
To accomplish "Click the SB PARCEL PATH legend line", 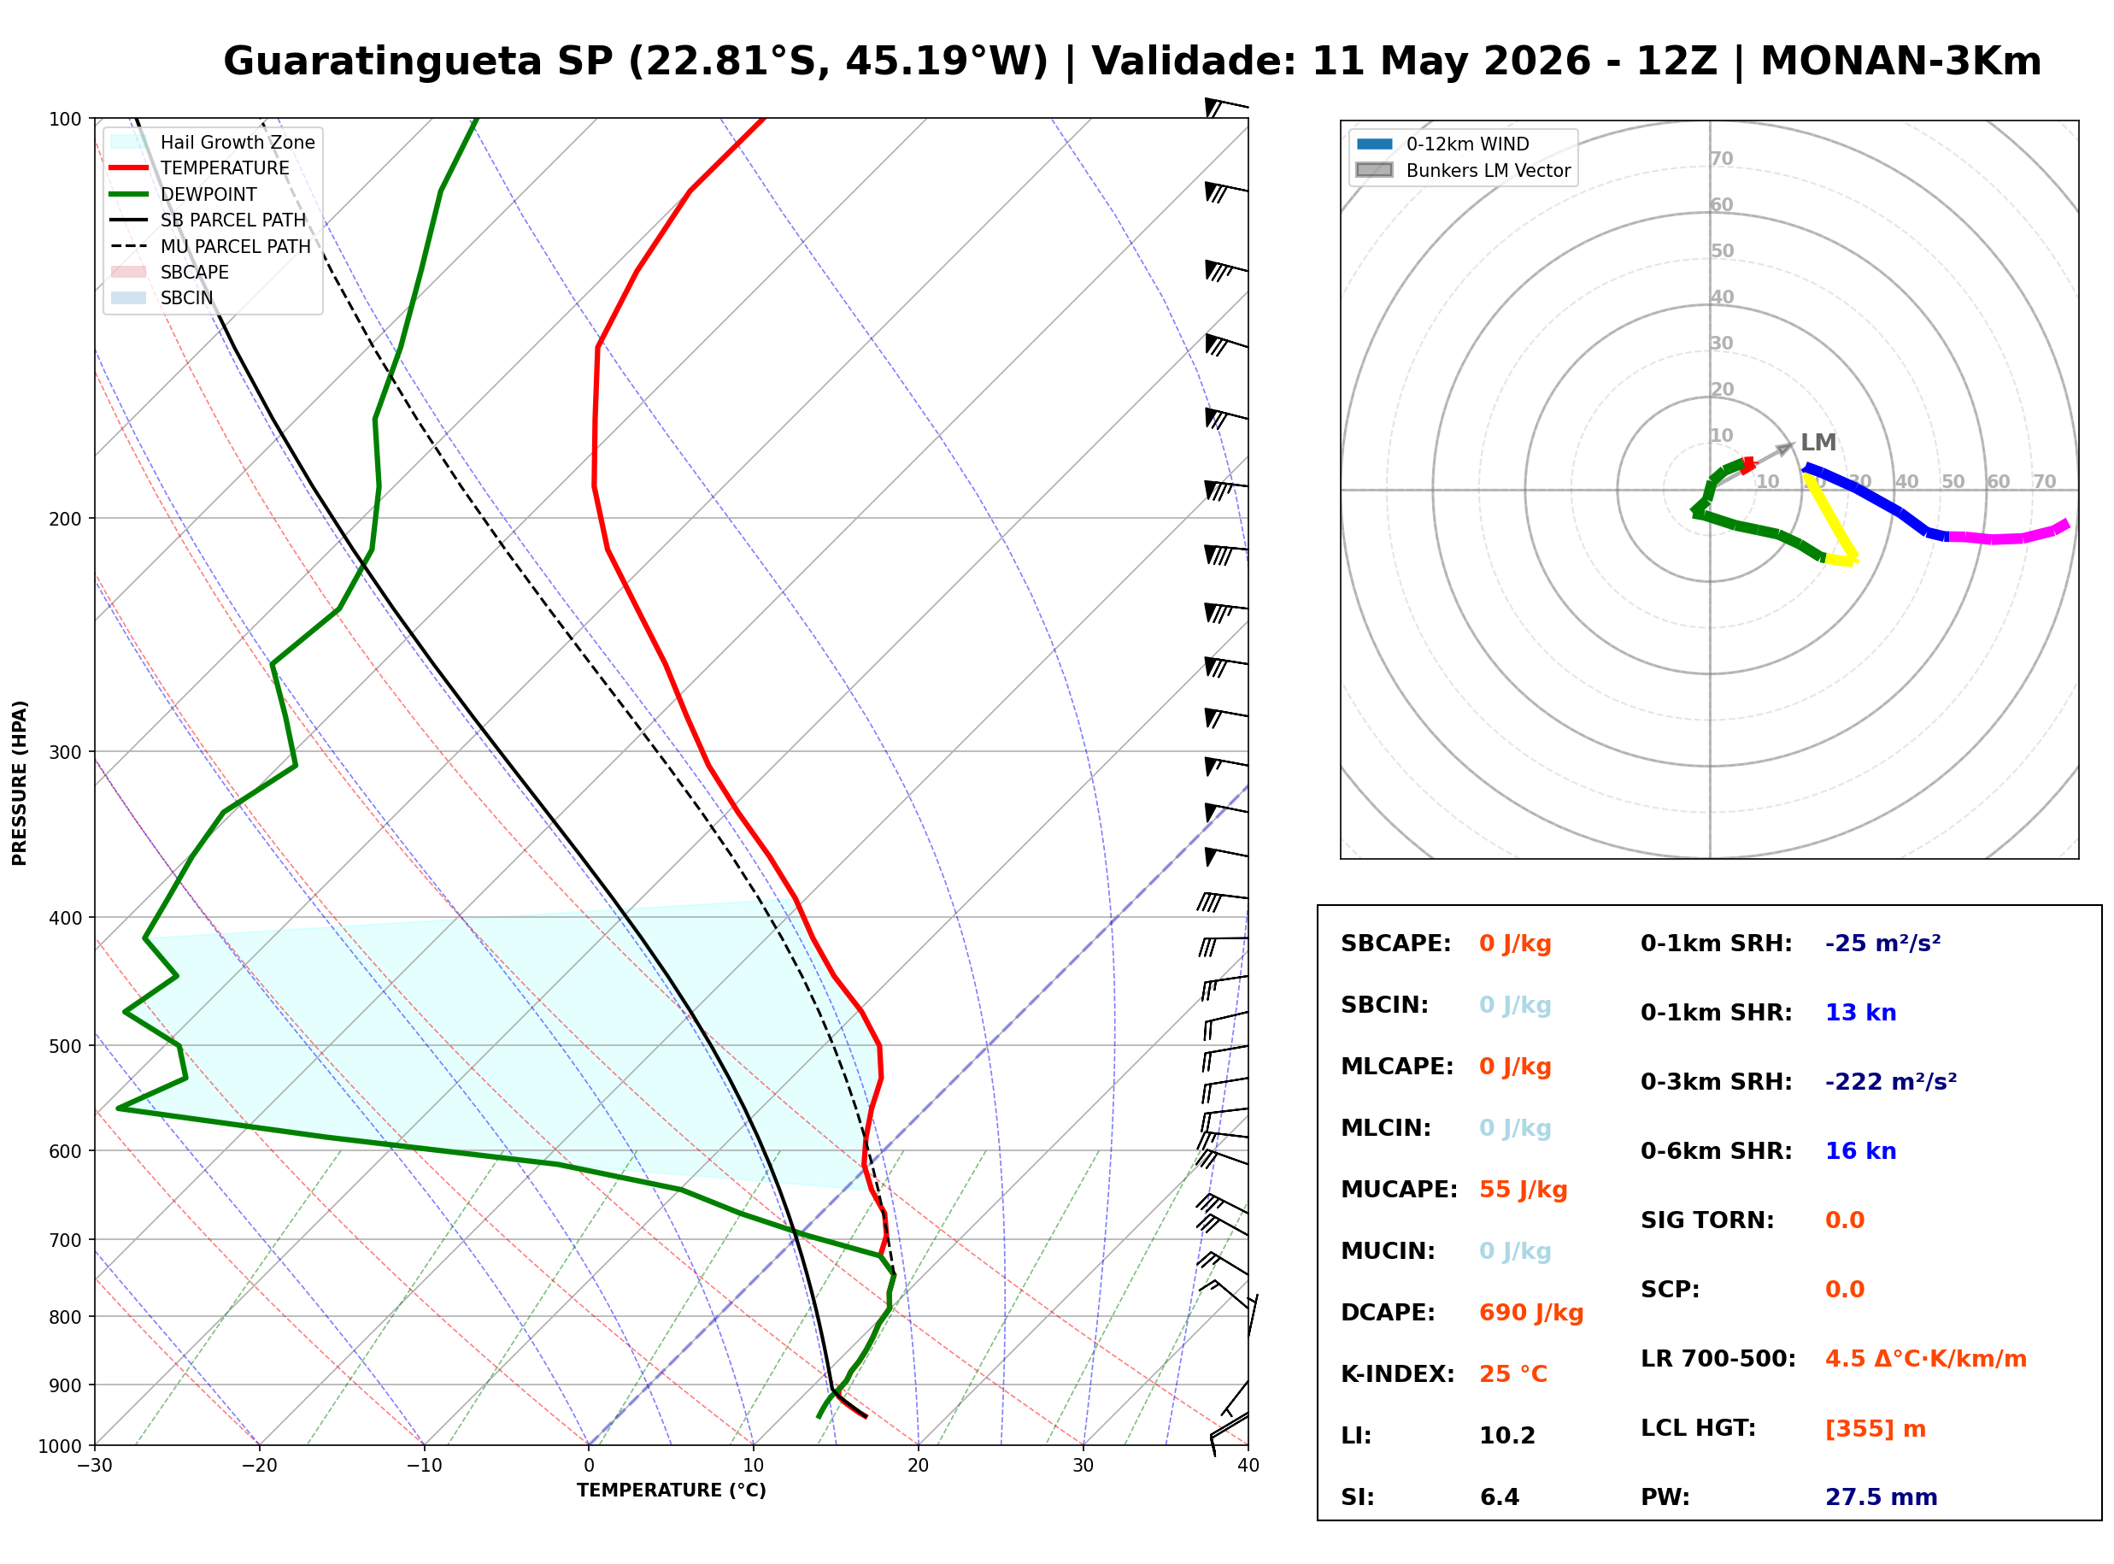I will point(129,220).
